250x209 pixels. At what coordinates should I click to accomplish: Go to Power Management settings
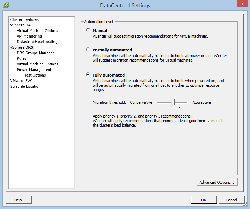[34, 70]
